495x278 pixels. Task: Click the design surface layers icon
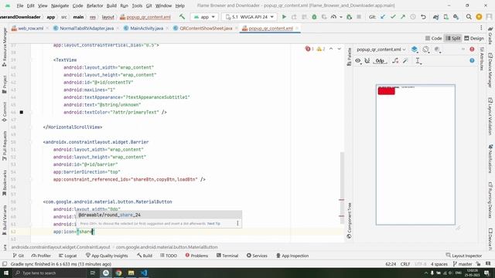(415, 49)
